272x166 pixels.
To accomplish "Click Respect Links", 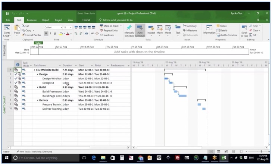I will tap(109, 30).
